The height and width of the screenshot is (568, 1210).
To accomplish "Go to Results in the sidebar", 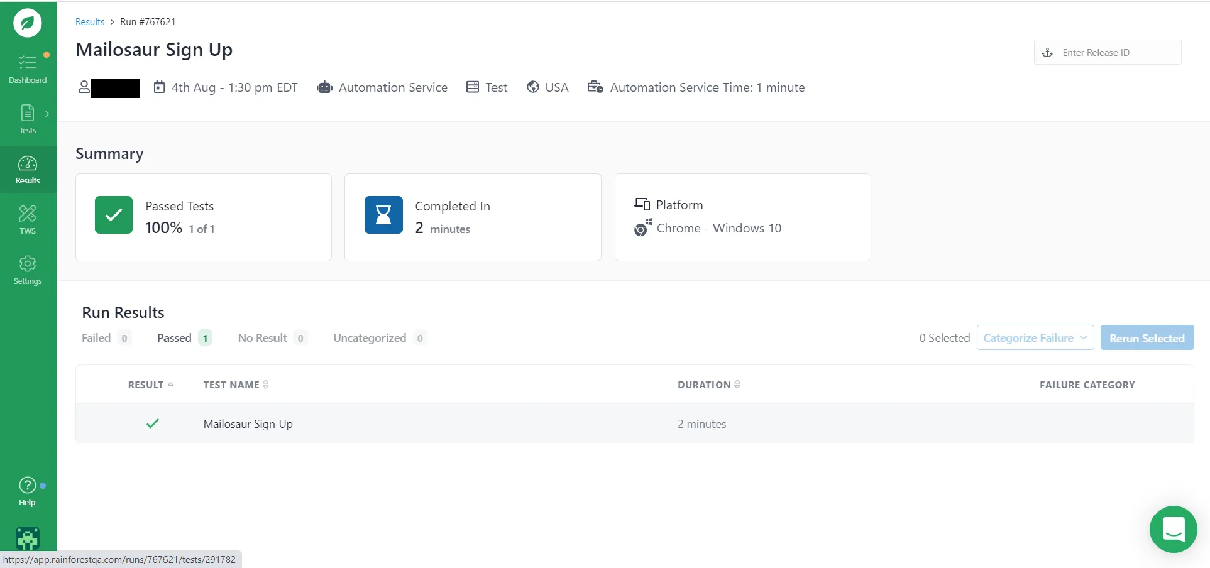I will tap(27, 170).
